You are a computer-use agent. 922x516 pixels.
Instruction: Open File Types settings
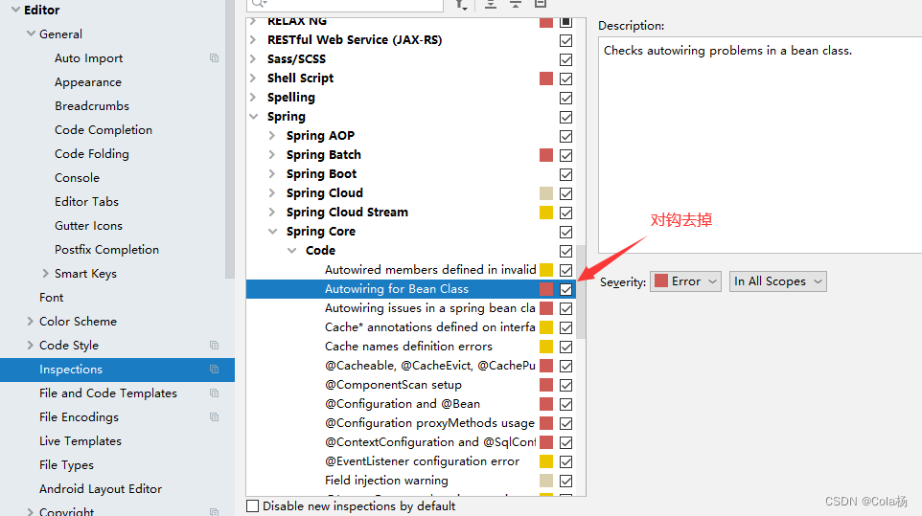click(66, 465)
